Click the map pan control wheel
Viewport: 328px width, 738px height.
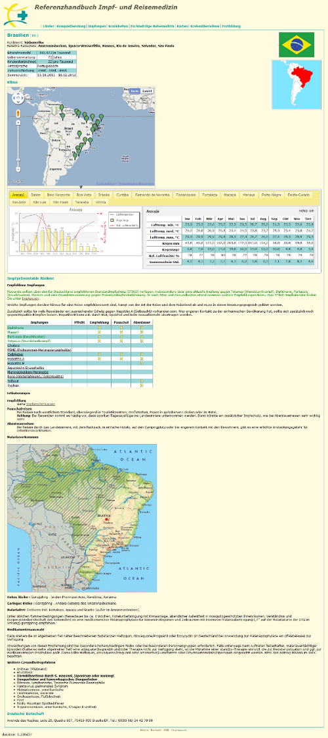[17, 98]
